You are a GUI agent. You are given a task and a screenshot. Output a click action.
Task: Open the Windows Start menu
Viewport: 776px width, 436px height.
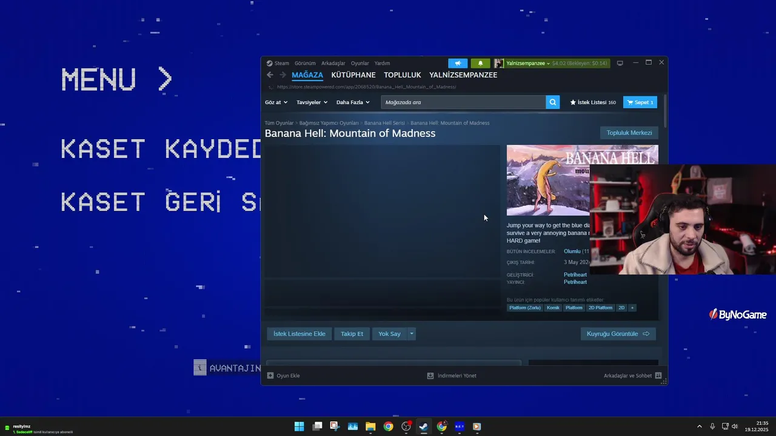coord(299,426)
